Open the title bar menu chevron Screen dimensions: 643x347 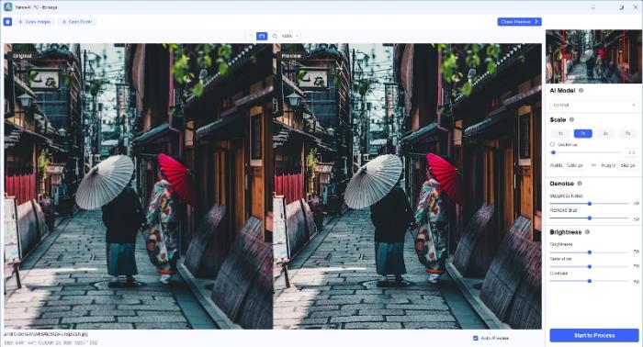593,7
